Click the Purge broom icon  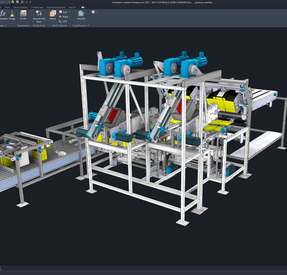[12, 15]
